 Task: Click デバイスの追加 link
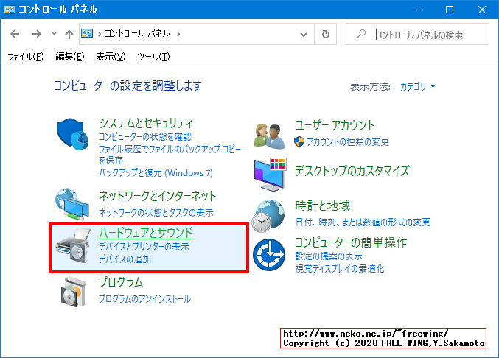coord(125,259)
